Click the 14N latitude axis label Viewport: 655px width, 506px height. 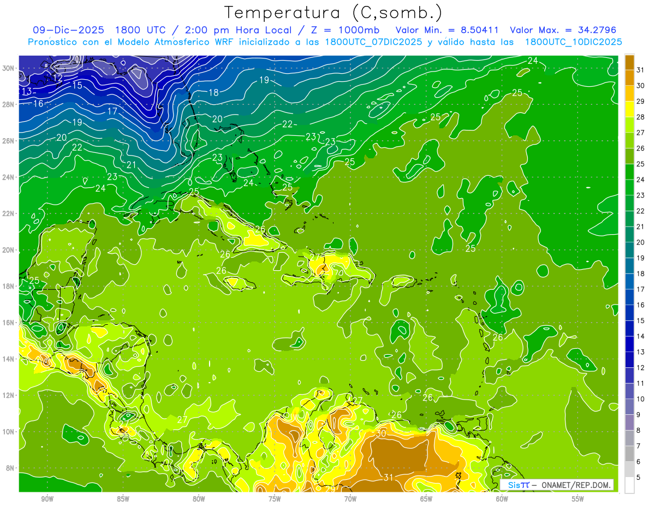9,359
